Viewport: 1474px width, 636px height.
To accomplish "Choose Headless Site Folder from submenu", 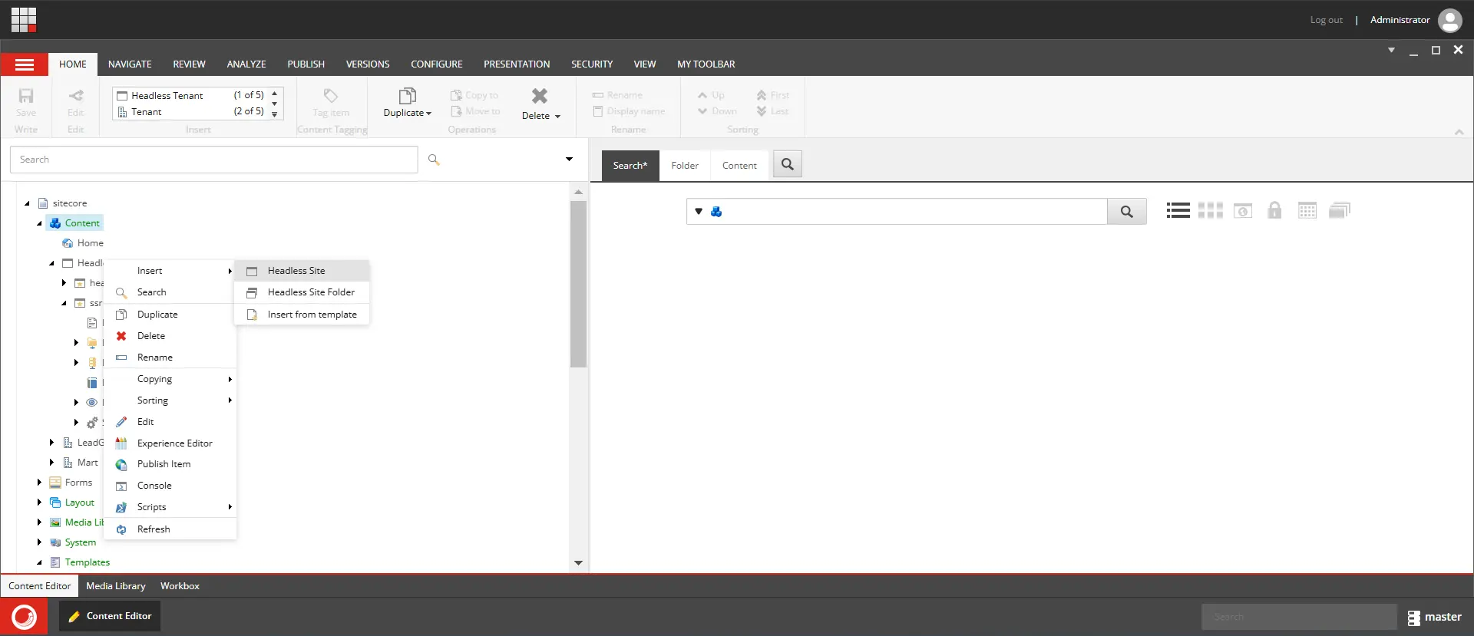I will (x=302, y=292).
